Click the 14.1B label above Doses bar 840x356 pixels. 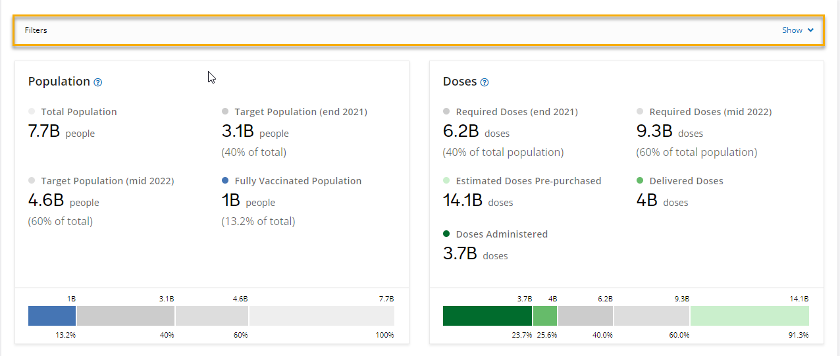800,299
